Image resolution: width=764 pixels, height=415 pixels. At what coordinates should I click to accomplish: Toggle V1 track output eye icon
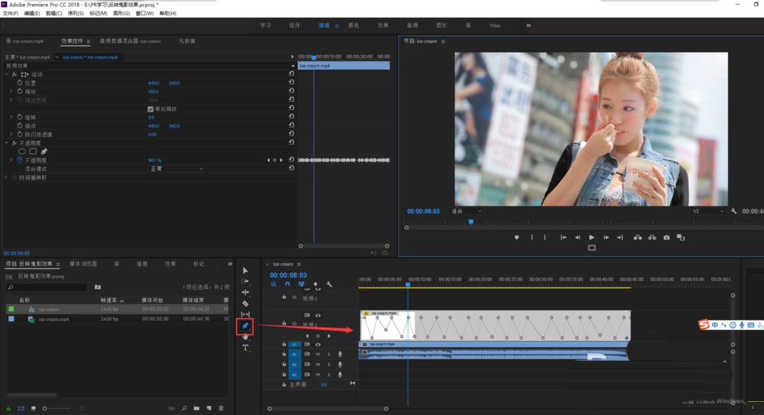(x=318, y=344)
